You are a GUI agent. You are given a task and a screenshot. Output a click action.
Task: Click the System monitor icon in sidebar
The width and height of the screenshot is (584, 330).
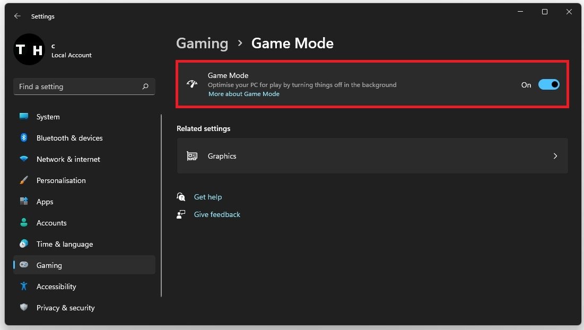[x=24, y=117]
